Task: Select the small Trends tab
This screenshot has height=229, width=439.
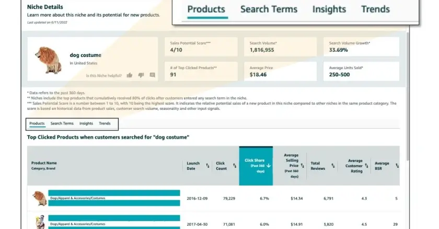Action: [x=105, y=123]
